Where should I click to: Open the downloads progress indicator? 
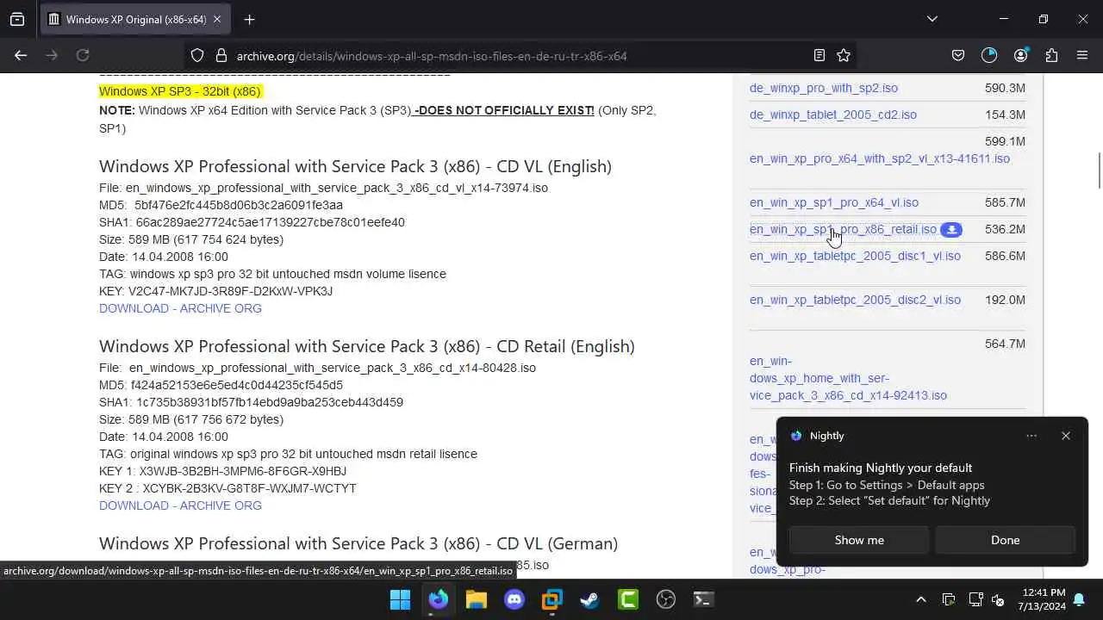coord(989,55)
